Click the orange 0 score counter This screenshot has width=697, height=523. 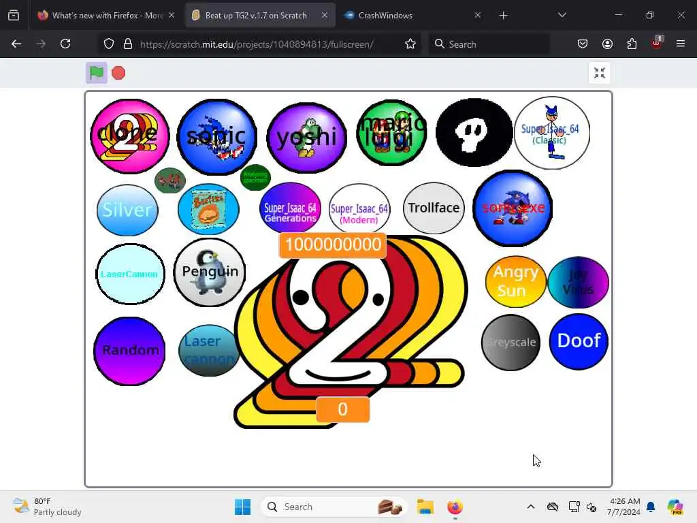coord(343,409)
